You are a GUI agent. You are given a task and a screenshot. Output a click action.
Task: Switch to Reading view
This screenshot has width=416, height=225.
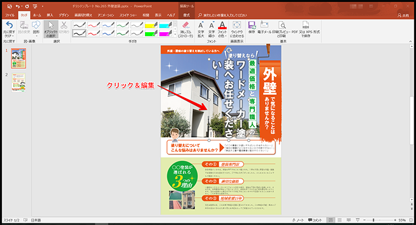pos(349,220)
